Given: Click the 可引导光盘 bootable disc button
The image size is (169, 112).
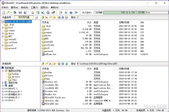Looking at the screenshot, I should pyautogui.click(x=24, y=17).
